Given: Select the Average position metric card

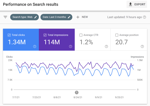Looking at the screenshot, I should click(129, 40).
